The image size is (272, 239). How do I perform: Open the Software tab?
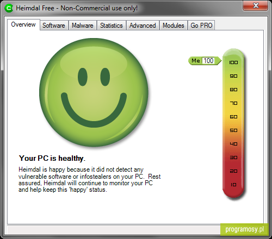(54, 26)
